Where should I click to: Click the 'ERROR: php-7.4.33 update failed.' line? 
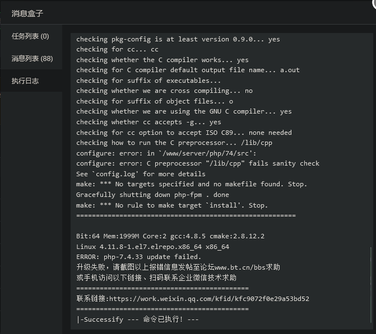point(138,257)
